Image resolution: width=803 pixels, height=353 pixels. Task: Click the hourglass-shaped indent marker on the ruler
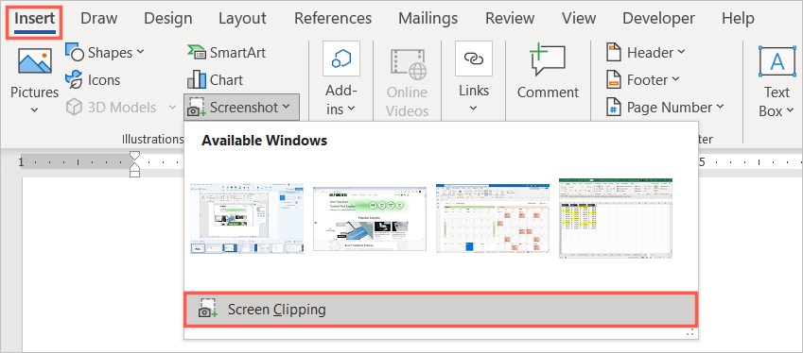click(134, 163)
